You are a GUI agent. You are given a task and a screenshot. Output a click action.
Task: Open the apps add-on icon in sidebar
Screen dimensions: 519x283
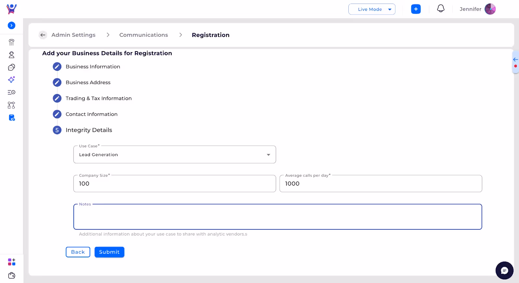point(11,262)
